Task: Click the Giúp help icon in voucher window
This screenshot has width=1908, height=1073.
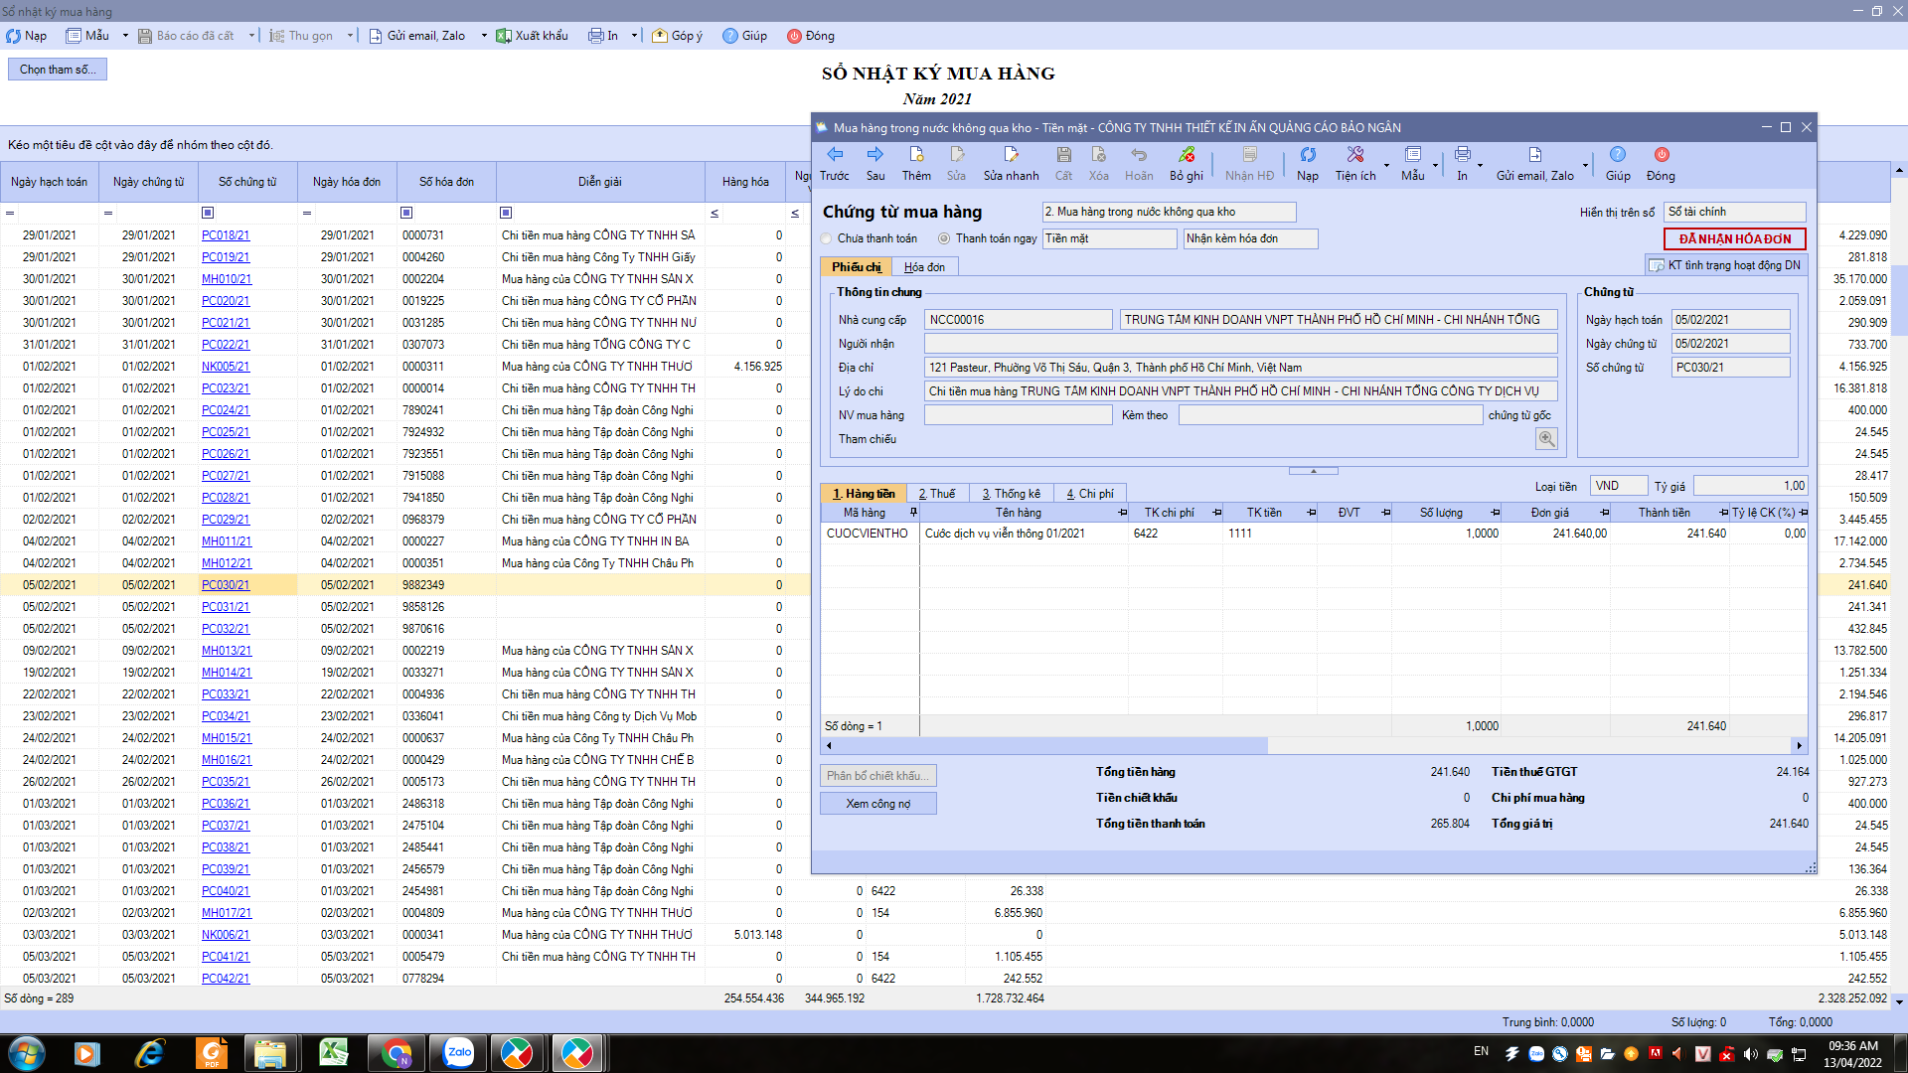Action: coord(1618,155)
